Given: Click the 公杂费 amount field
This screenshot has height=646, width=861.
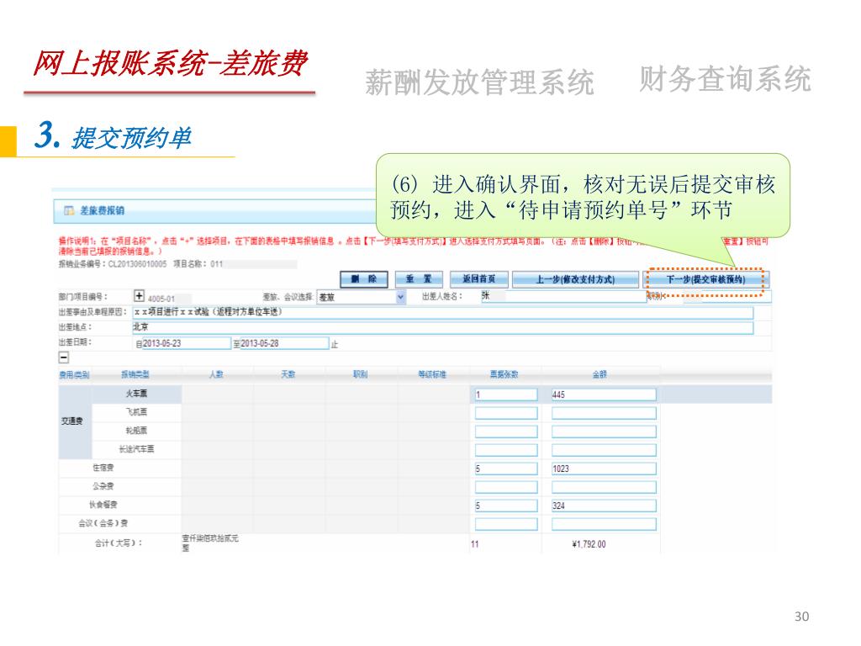Looking at the screenshot, I should click(604, 487).
